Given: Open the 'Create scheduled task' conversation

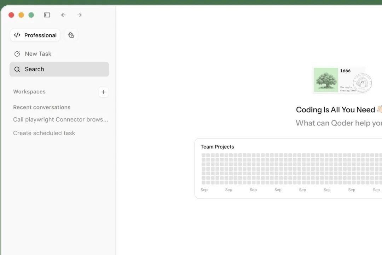Looking at the screenshot, I should pos(44,133).
